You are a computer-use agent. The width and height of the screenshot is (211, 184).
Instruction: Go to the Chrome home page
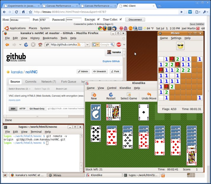23,12
